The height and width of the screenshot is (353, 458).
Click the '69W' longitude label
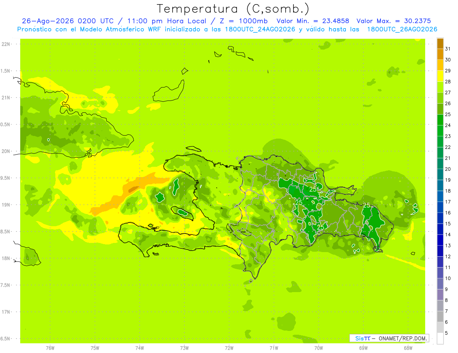pyautogui.click(x=363, y=348)
